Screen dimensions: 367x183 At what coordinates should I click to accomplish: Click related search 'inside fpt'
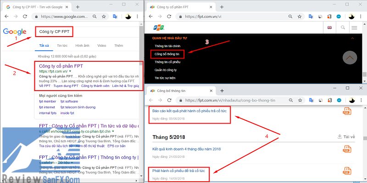(x=67, y=113)
